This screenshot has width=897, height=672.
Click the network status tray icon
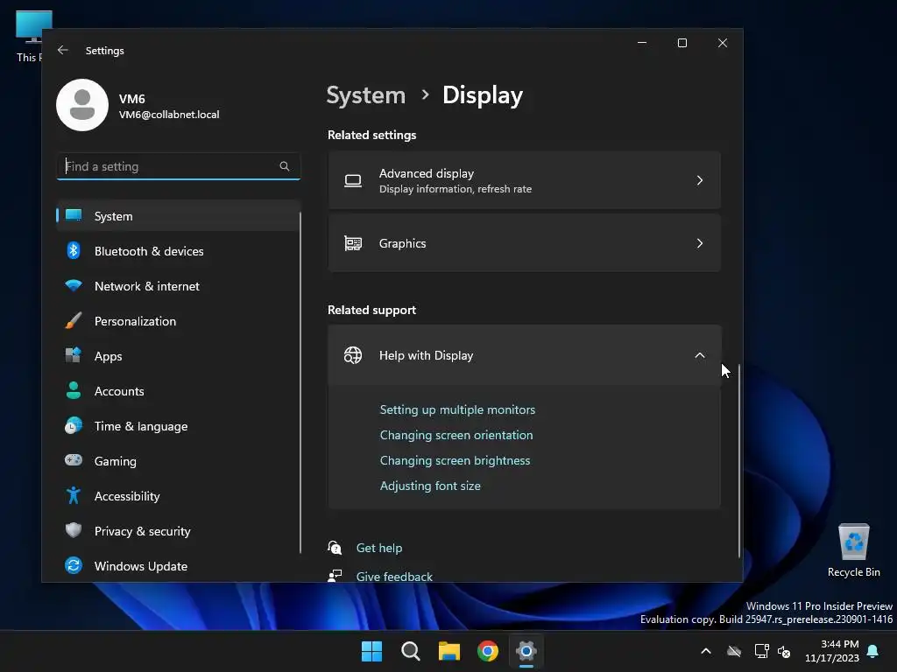[761, 651]
